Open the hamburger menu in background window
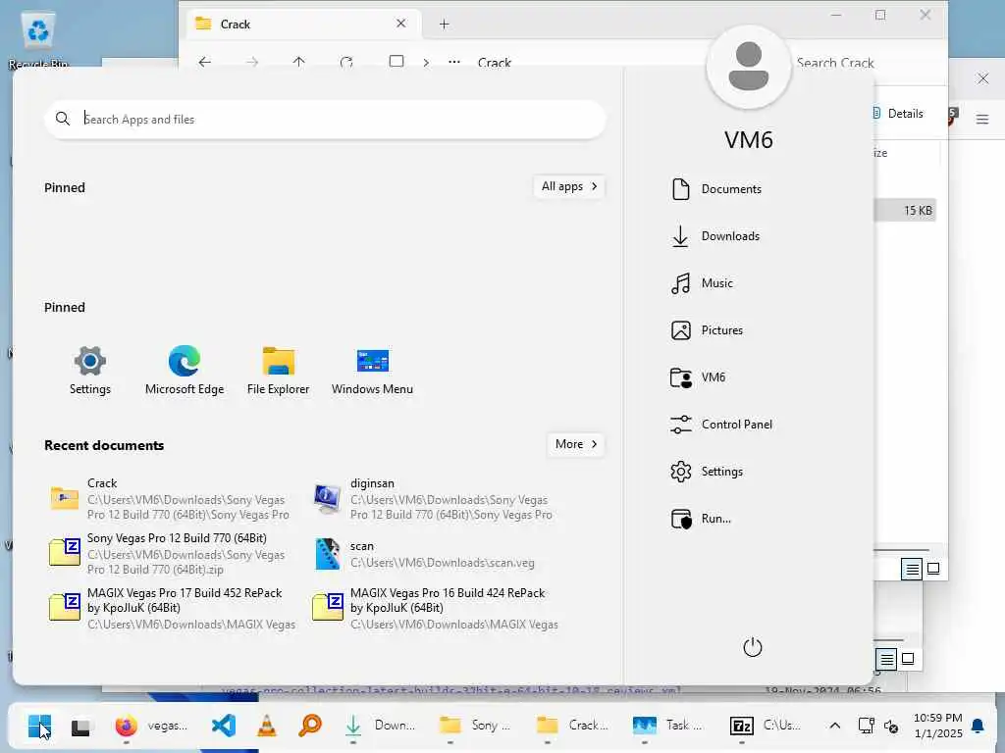 pos(981,119)
